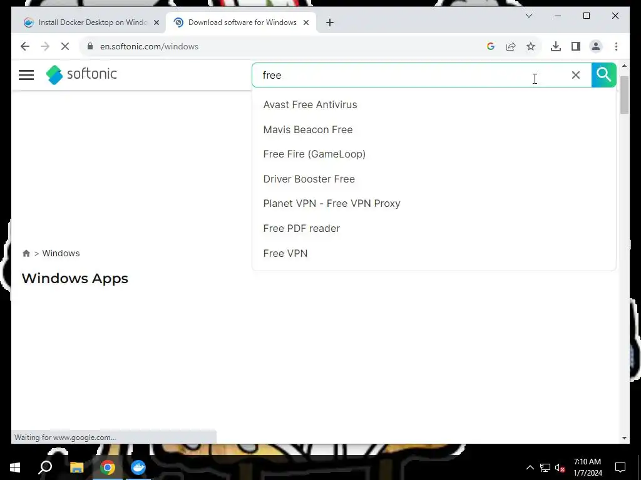Open the Windows Start menu
This screenshot has width=641, height=480.
point(15,467)
